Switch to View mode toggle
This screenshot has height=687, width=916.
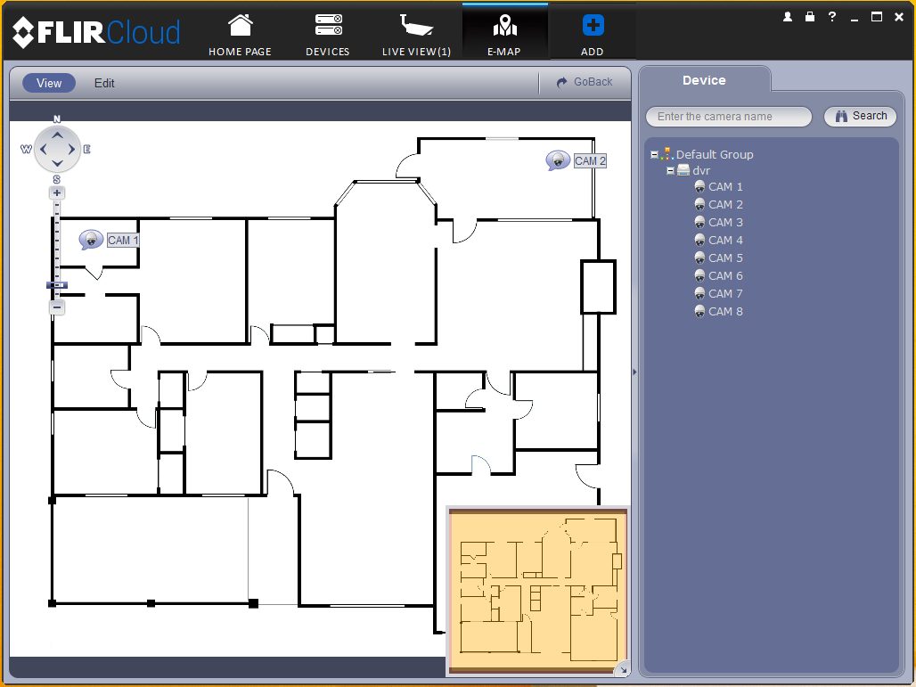(x=49, y=83)
